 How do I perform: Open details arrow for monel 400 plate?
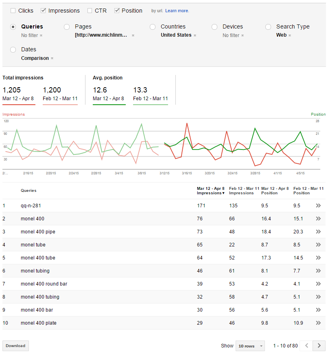(x=318, y=323)
